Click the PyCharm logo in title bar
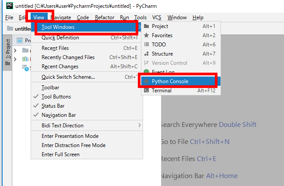 coord(10,6)
